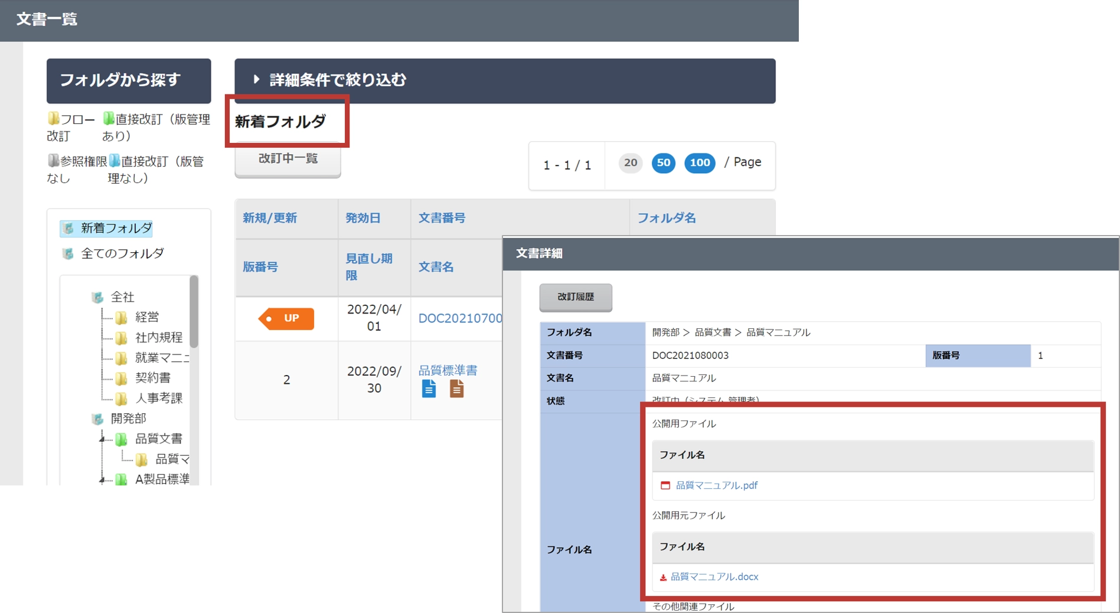Click the 全社 group icon in tree
This screenshot has width=1120, height=613.
pyautogui.click(x=97, y=297)
